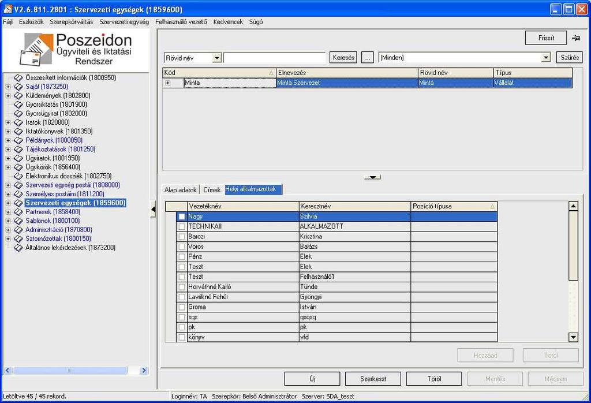Click the Szűrés button
This screenshot has width=591, height=403.
(x=570, y=57)
